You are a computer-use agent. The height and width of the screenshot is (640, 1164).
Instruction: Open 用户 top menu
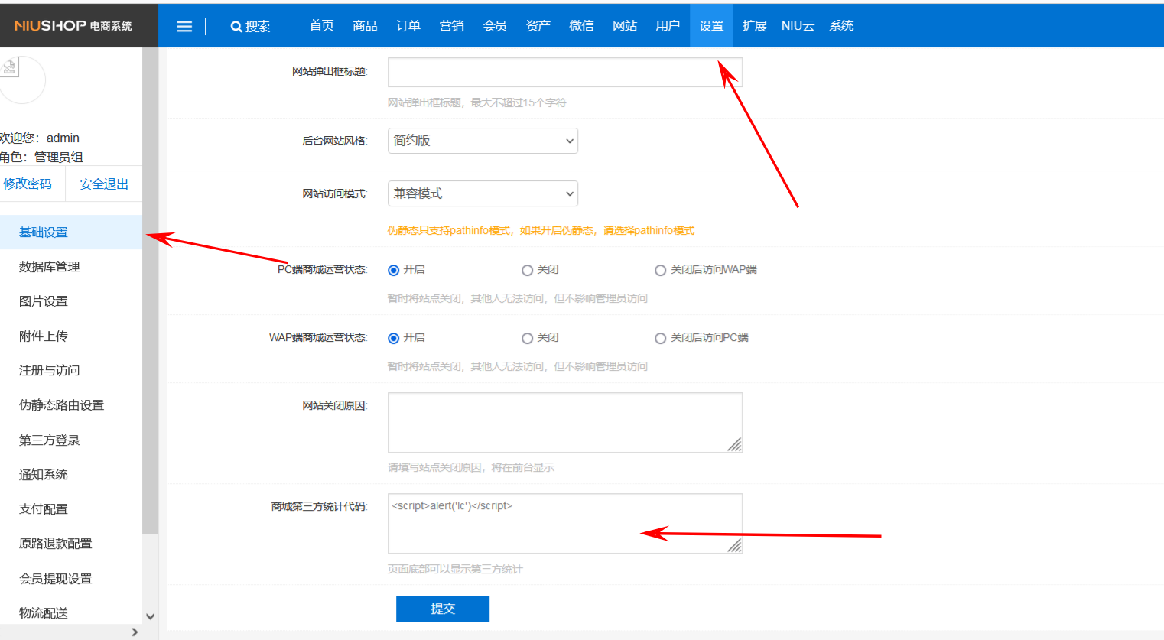668,26
